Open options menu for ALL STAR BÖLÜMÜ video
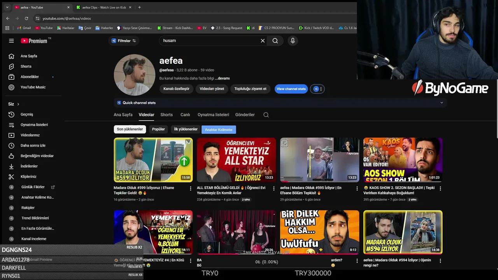 tap(274, 189)
